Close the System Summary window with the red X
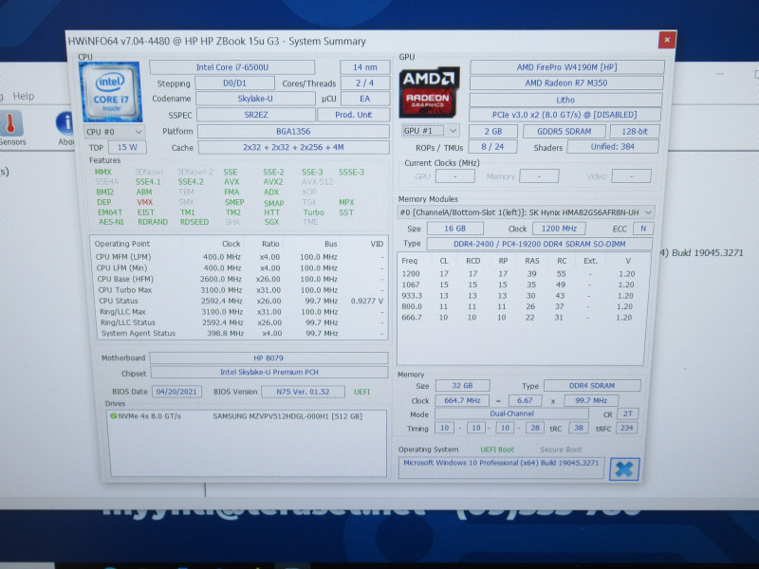The height and width of the screenshot is (569, 759). pos(667,40)
